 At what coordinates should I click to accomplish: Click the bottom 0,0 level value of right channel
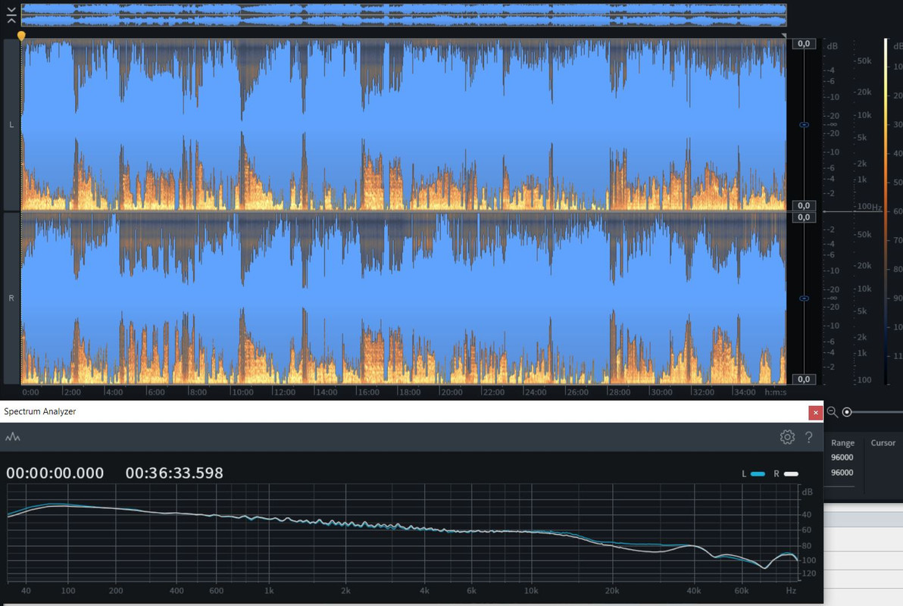804,379
